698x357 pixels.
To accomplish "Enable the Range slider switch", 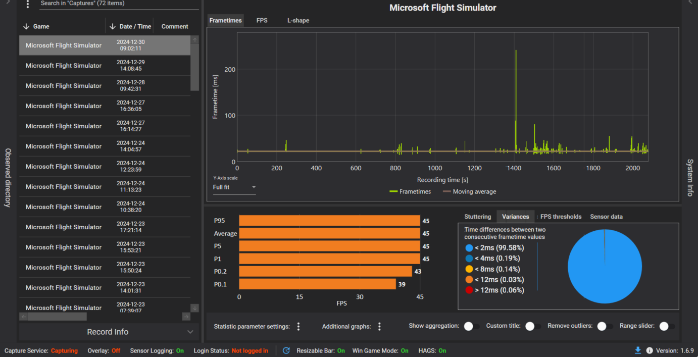I will 667,326.
